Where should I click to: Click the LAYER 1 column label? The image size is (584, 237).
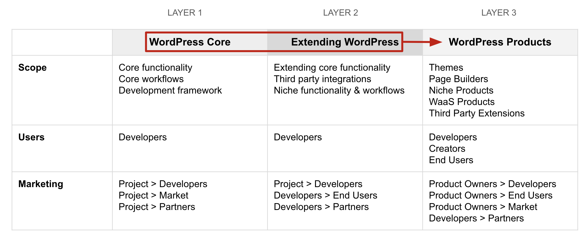coord(185,12)
